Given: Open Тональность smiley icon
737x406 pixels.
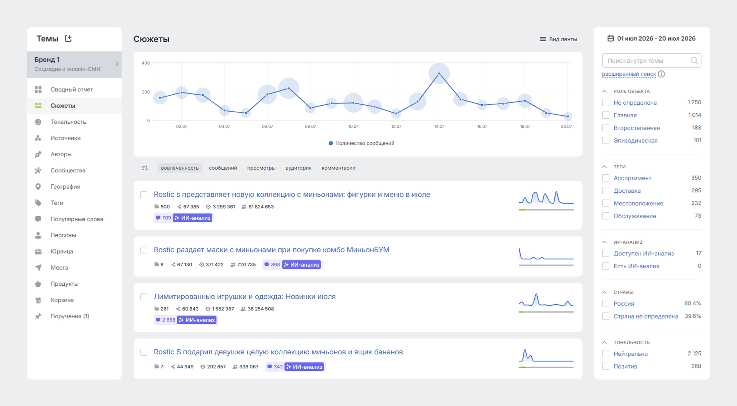Looking at the screenshot, I should coord(38,122).
